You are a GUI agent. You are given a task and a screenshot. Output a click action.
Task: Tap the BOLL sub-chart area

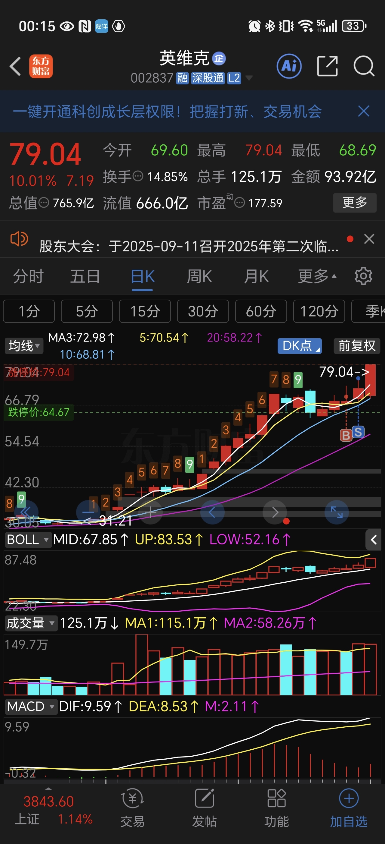(x=192, y=581)
